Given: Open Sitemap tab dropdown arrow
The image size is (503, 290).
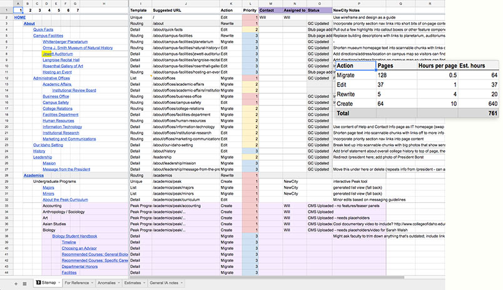Looking at the screenshot, I should pos(58,283).
